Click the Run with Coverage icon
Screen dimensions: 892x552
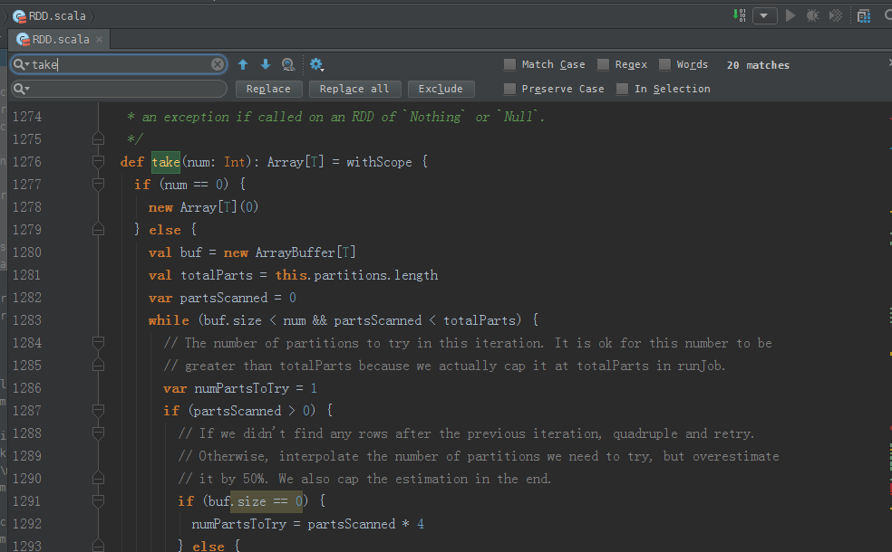click(x=836, y=15)
